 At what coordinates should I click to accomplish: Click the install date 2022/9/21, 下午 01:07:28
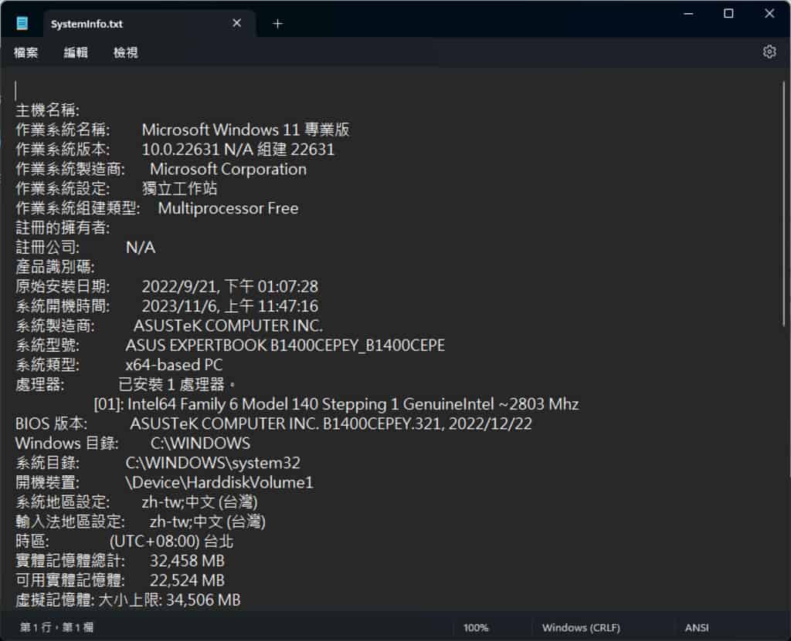point(230,287)
